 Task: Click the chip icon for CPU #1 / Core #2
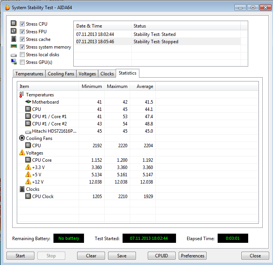(x=28, y=124)
